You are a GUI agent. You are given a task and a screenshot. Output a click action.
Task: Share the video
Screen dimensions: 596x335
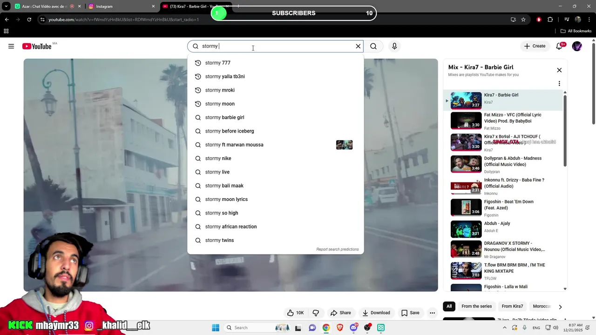(340, 313)
